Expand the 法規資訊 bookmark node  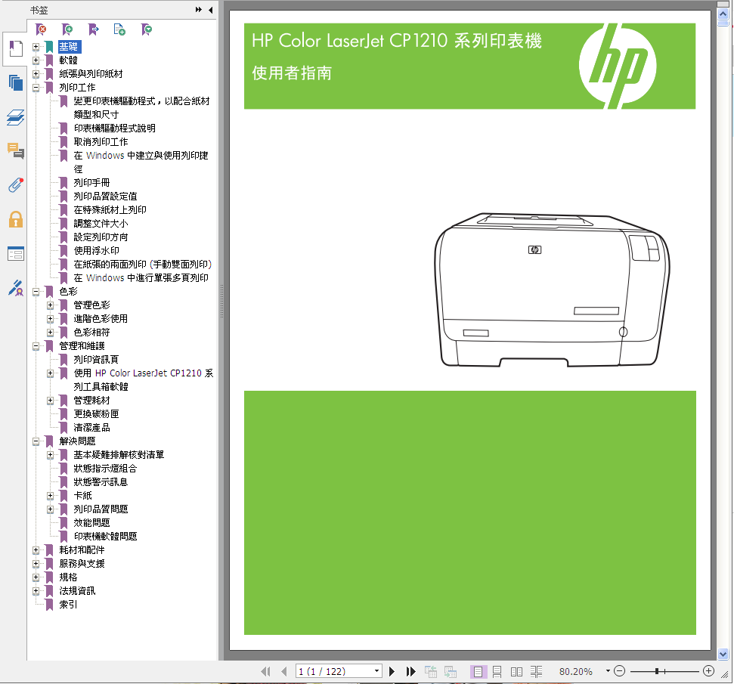(x=36, y=591)
